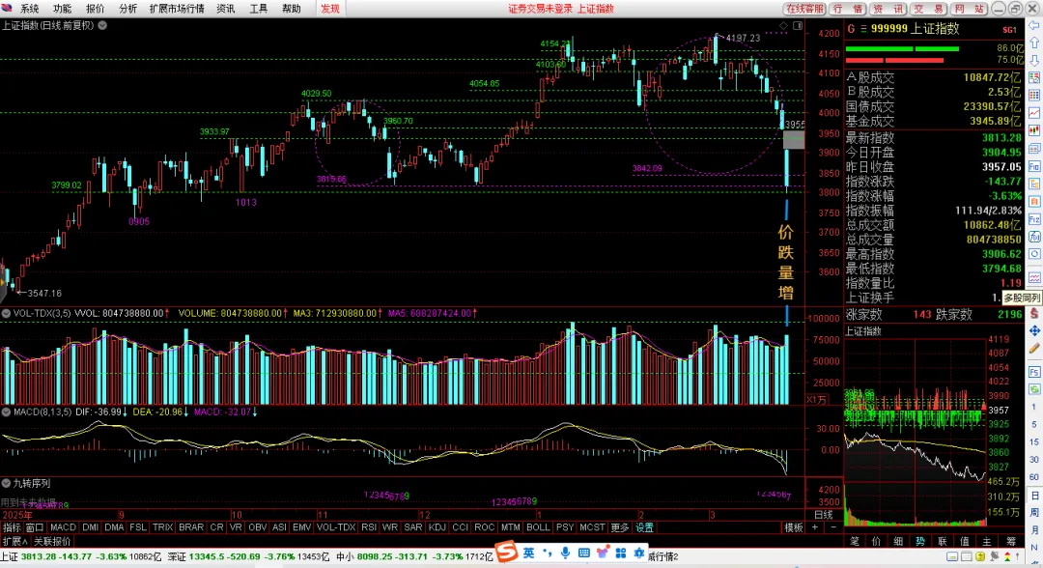Click the red dollar sign icon in sidebar
This screenshot has width=1043, height=568.
tap(1034, 313)
